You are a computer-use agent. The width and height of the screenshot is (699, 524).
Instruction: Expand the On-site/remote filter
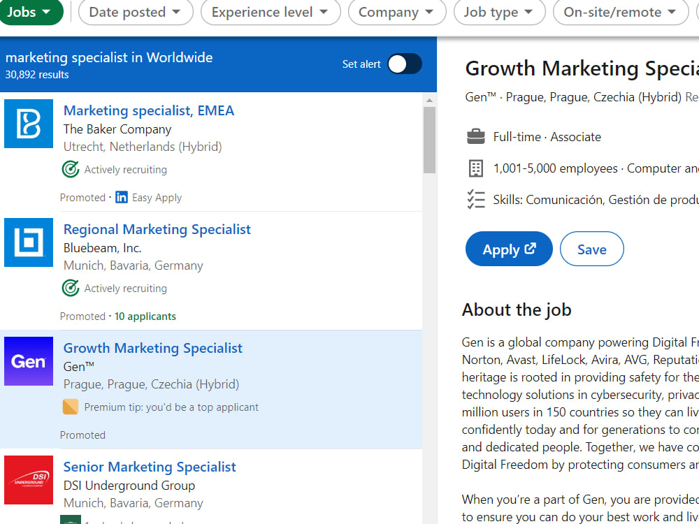[620, 12]
